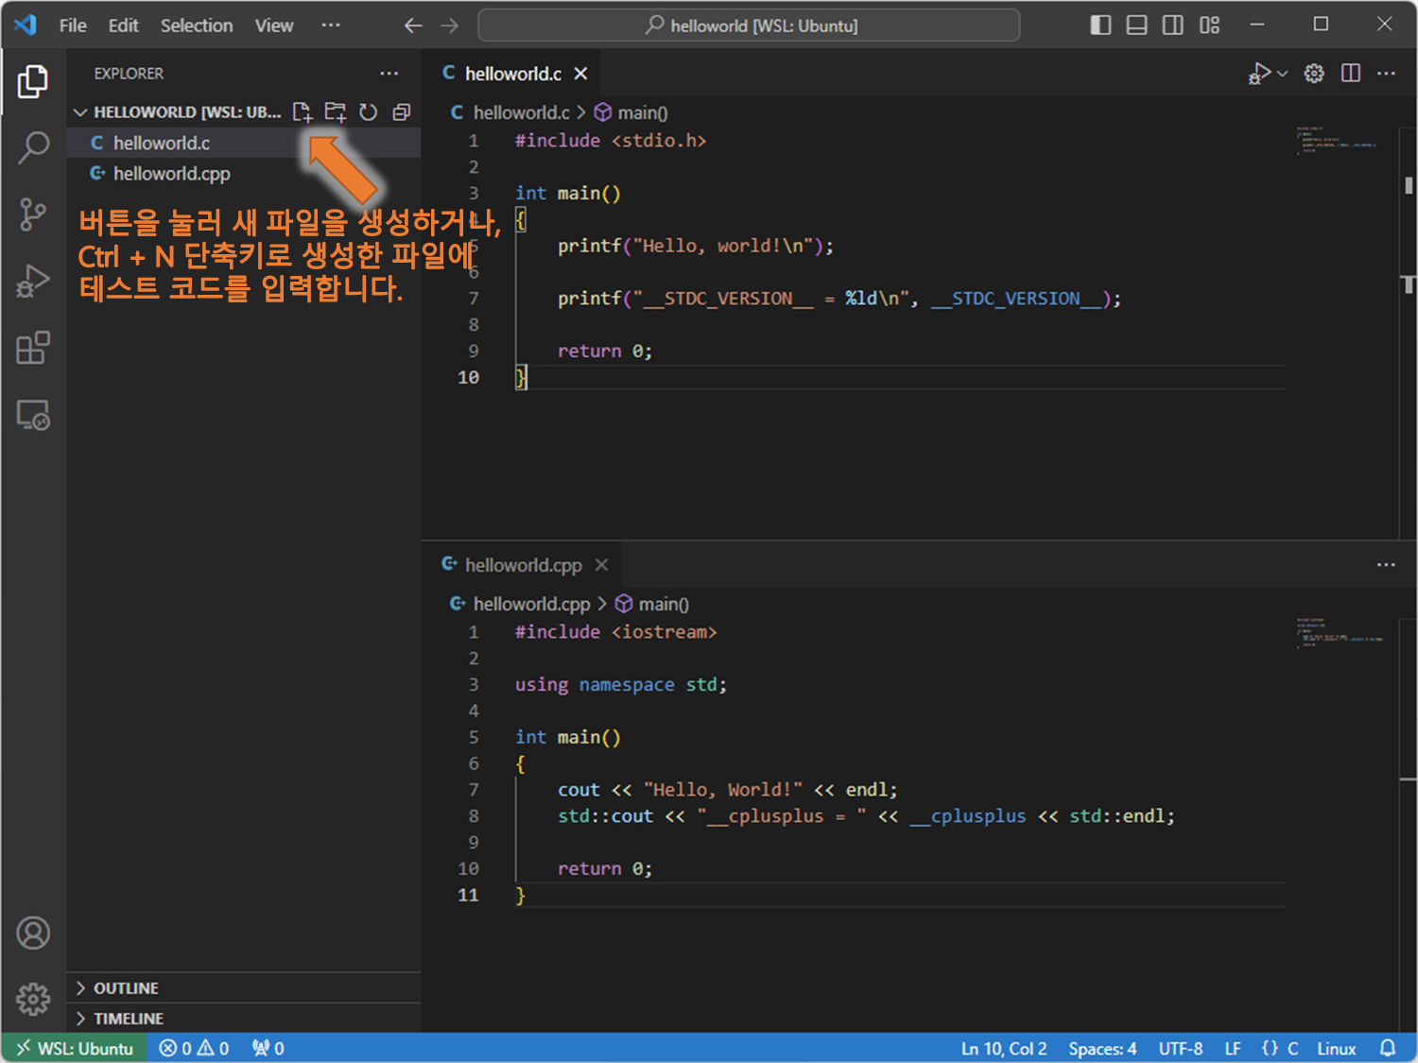The width and height of the screenshot is (1418, 1063).
Task: Change end of line sequence LF
Action: click(x=1233, y=1048)
